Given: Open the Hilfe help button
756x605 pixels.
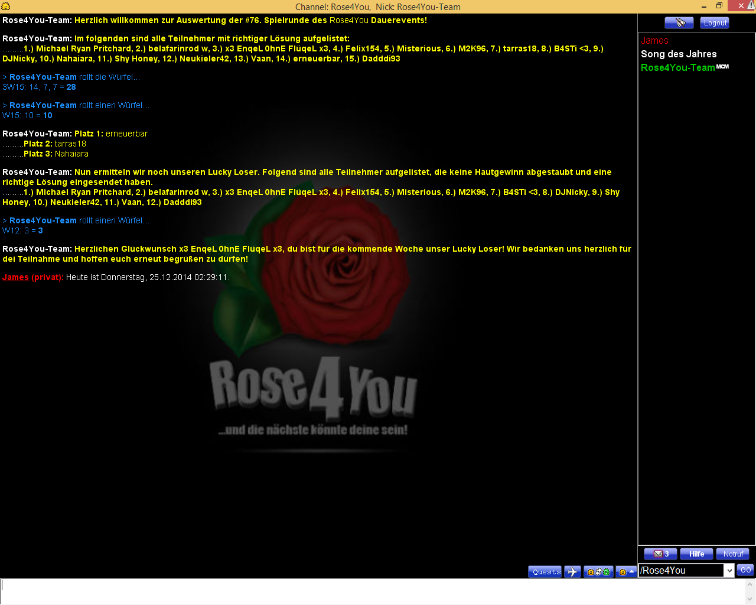Looking at the screenshot, I should click(696, 554).
